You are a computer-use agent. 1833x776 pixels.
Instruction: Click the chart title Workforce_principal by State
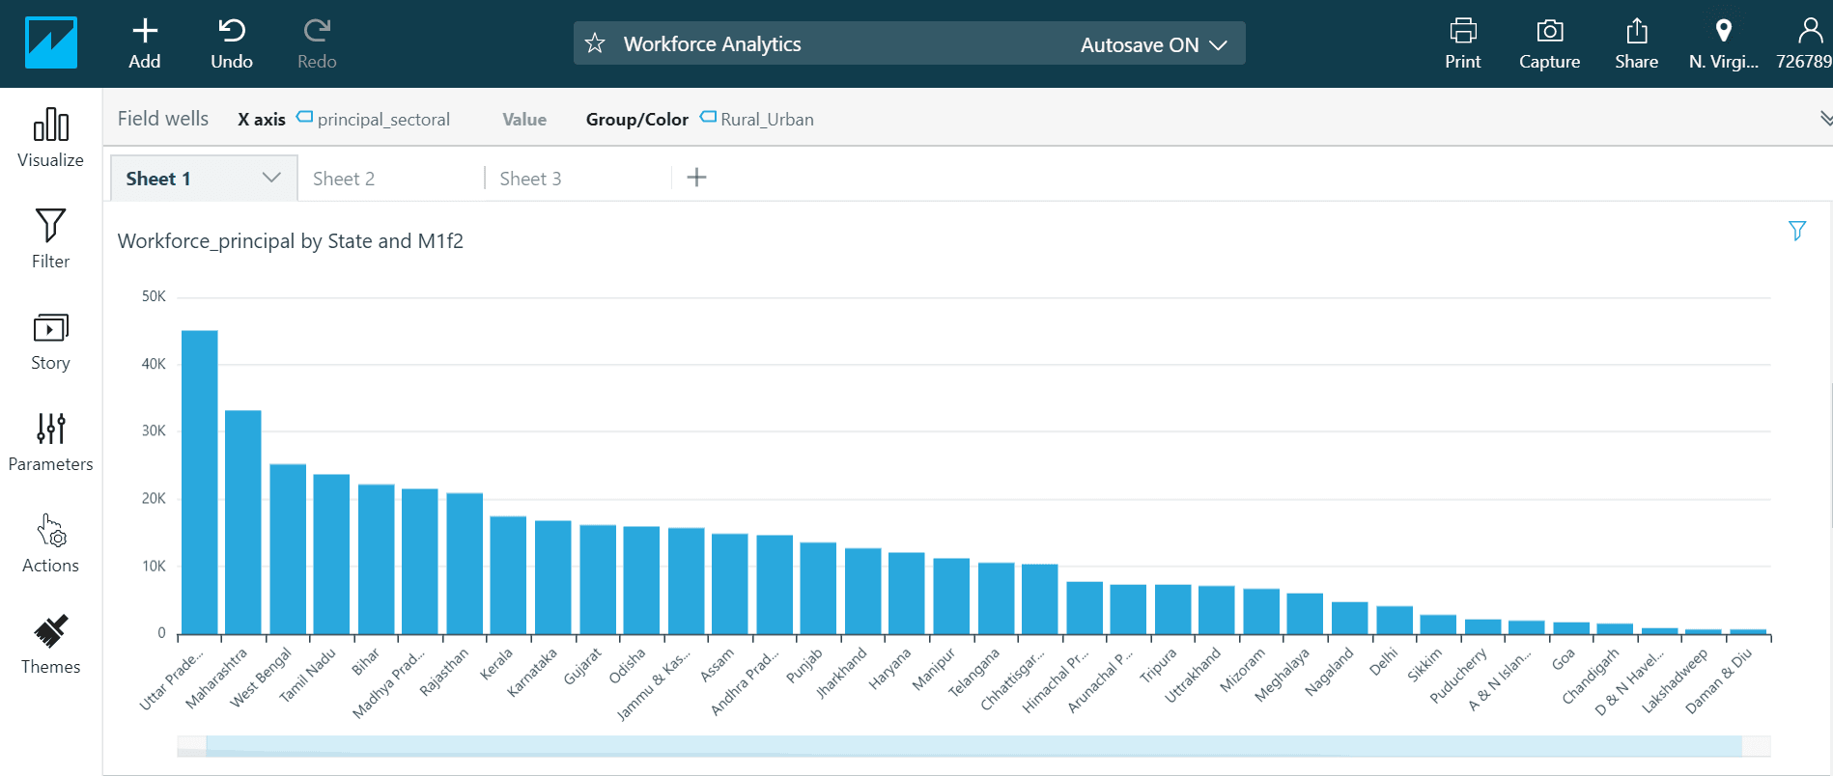291,241
